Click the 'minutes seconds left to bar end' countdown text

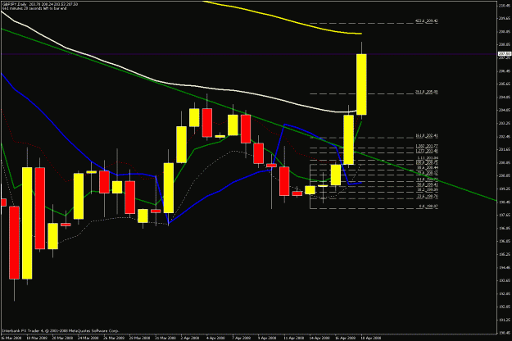pyautogui.click(x=34, y=8)
